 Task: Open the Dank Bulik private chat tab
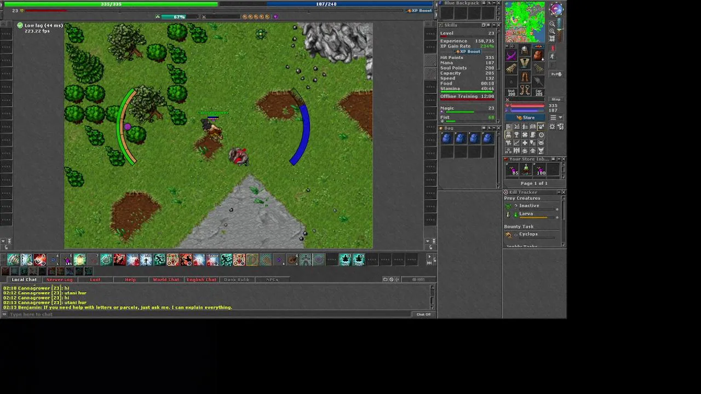pos(237,280)
